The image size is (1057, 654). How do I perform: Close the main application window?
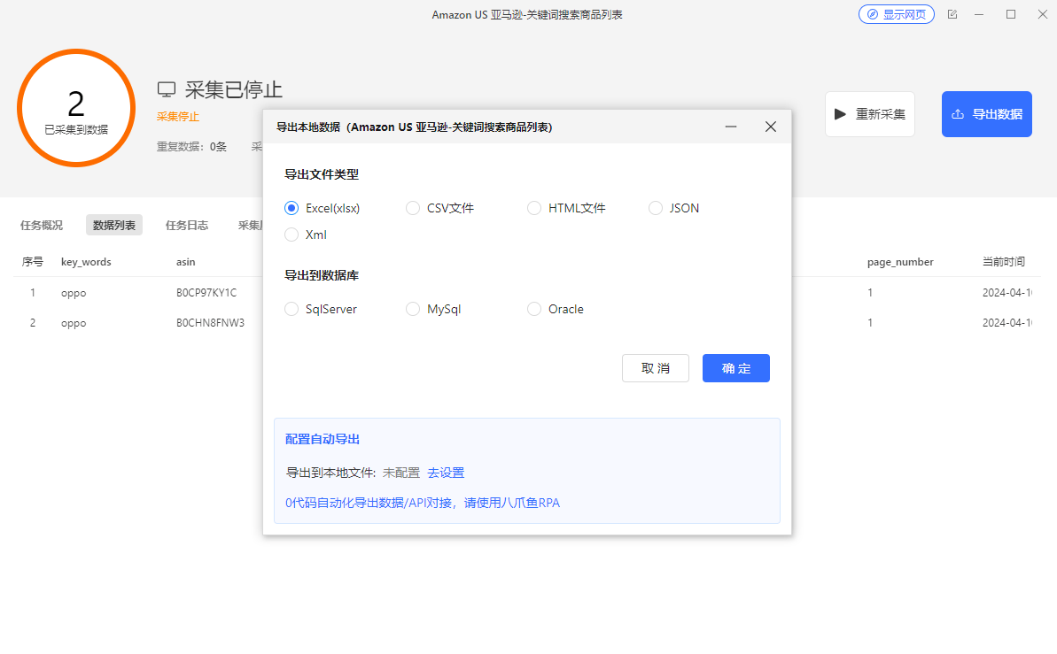tap(1042, 14)
